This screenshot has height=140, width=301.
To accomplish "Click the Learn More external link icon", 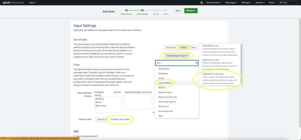I will pyautogui.click(x=117, y=85).
